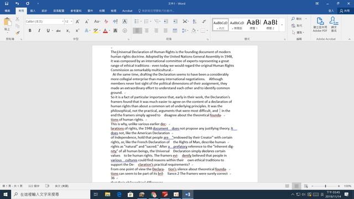The height and width of the screenshot is (199, 354).
Task: Open the Font dialog launcher
Action: tap(128, 39)
